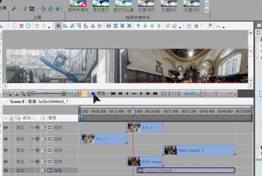
Task: Click the green undo arrow
Action: coord(37,26)
